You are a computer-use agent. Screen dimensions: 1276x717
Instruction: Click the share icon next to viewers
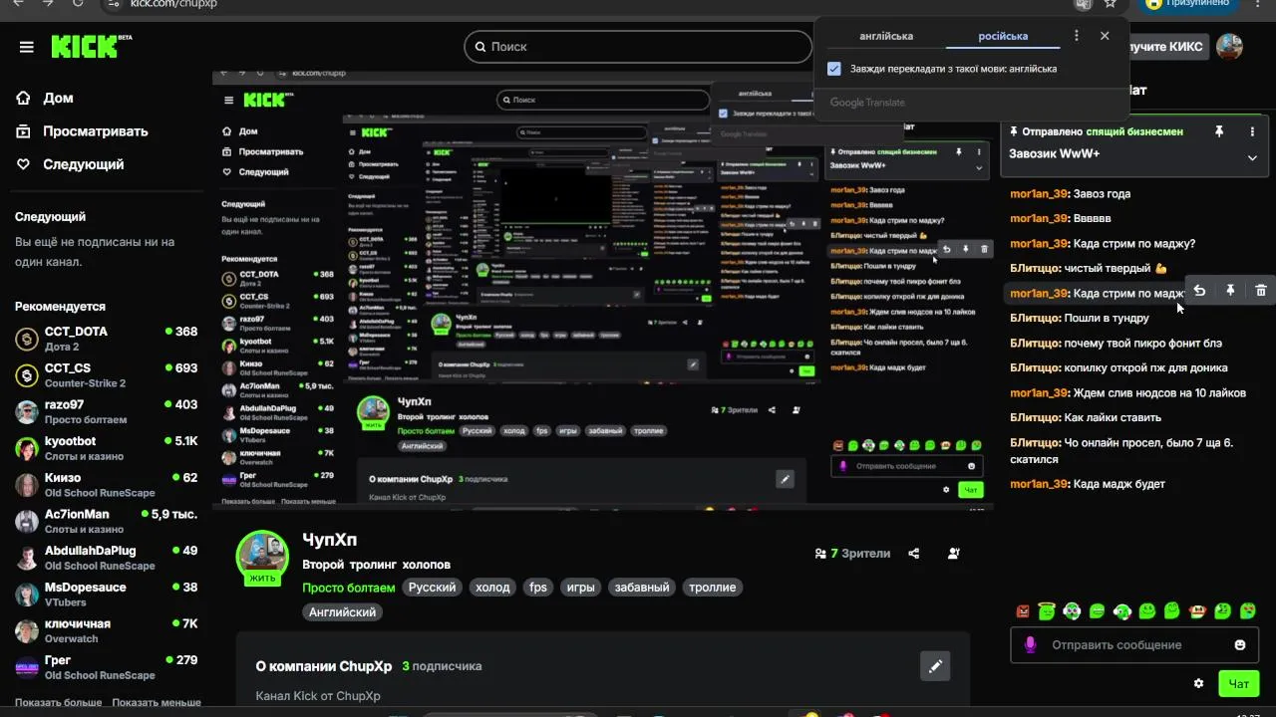tap(914, 554)
